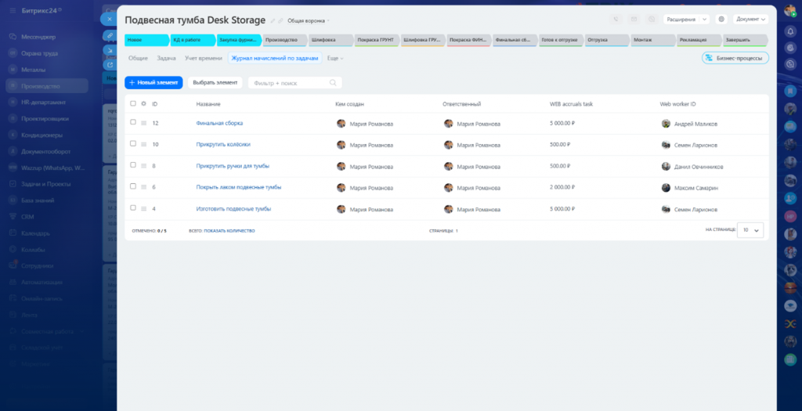This screenshot has width=802, height=411.
Task: Open row menu for item 10
Action: [x=144, y=145]
